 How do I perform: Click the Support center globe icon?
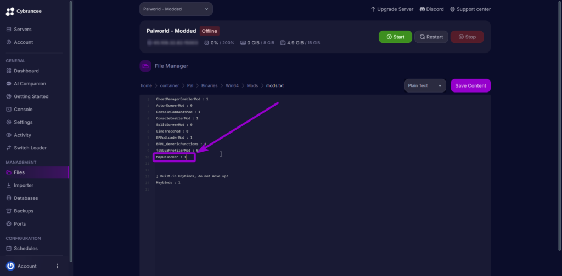452,9
